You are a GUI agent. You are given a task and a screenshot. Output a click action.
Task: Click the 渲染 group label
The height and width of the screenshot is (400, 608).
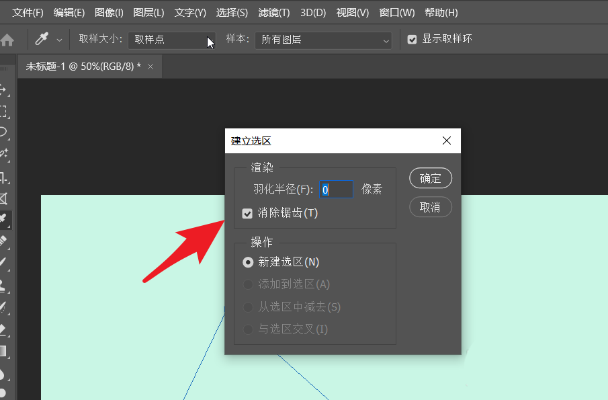pos(262,167)
